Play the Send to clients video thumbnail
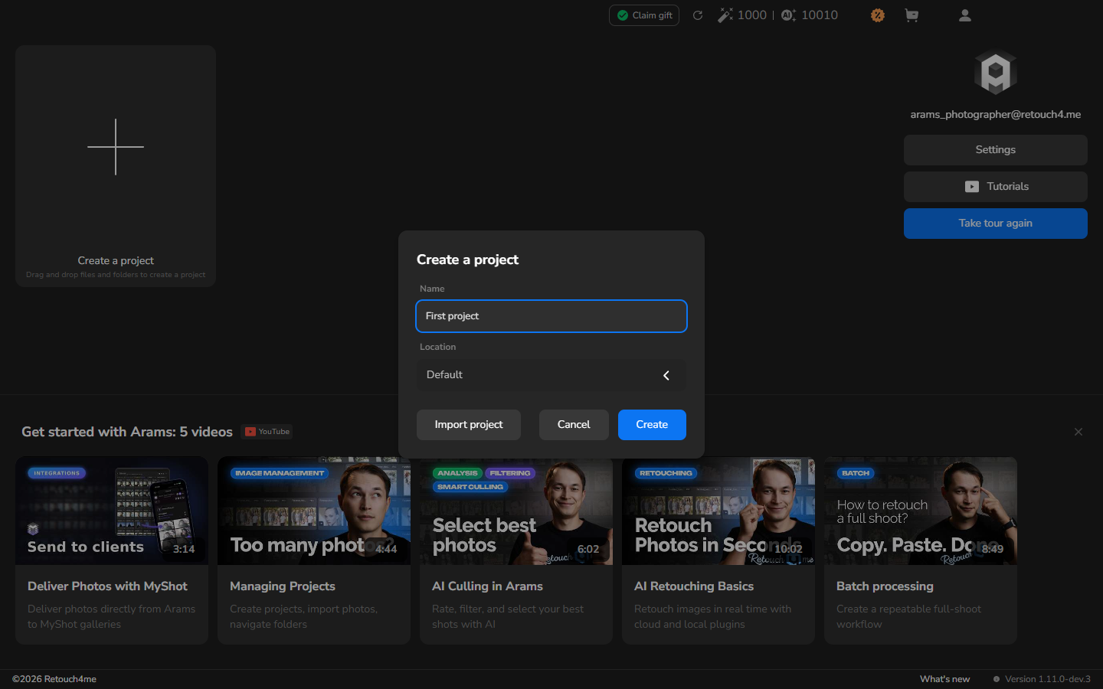The height and width of the screenshot is (689, 1103). click(x=112, y=511)
